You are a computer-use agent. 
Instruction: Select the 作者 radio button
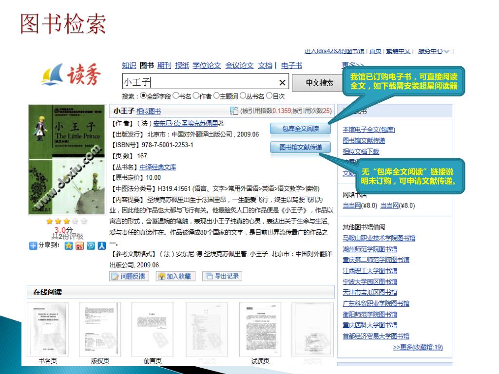[196, 95]
